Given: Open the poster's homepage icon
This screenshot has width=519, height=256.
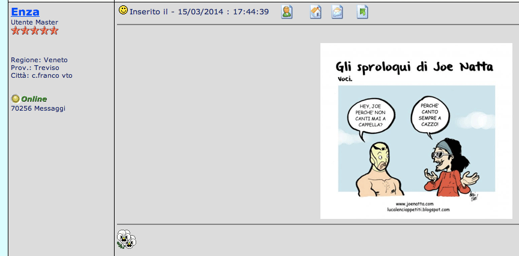Looking at the screenshot, I should tap(316, 12).
